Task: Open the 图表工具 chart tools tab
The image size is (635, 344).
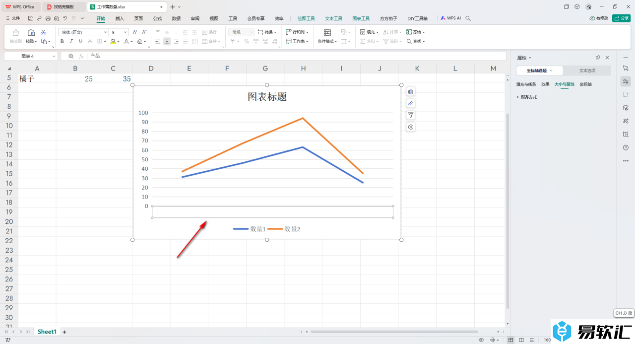Action: pos(361,18)
